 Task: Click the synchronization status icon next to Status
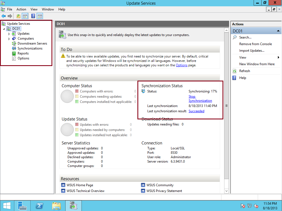[143, 91]
